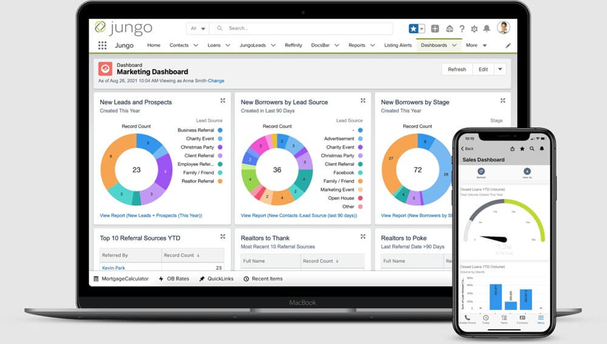Expand the DocsBar tab chevron

point(337,46)
